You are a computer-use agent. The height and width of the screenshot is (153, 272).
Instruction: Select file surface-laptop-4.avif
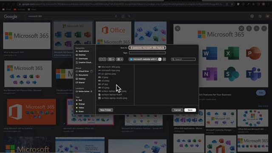pyautogui.click(x=110, y=94)
